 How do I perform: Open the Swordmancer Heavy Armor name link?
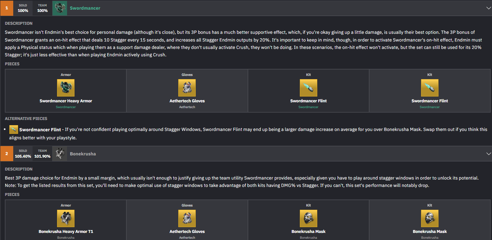66,101
